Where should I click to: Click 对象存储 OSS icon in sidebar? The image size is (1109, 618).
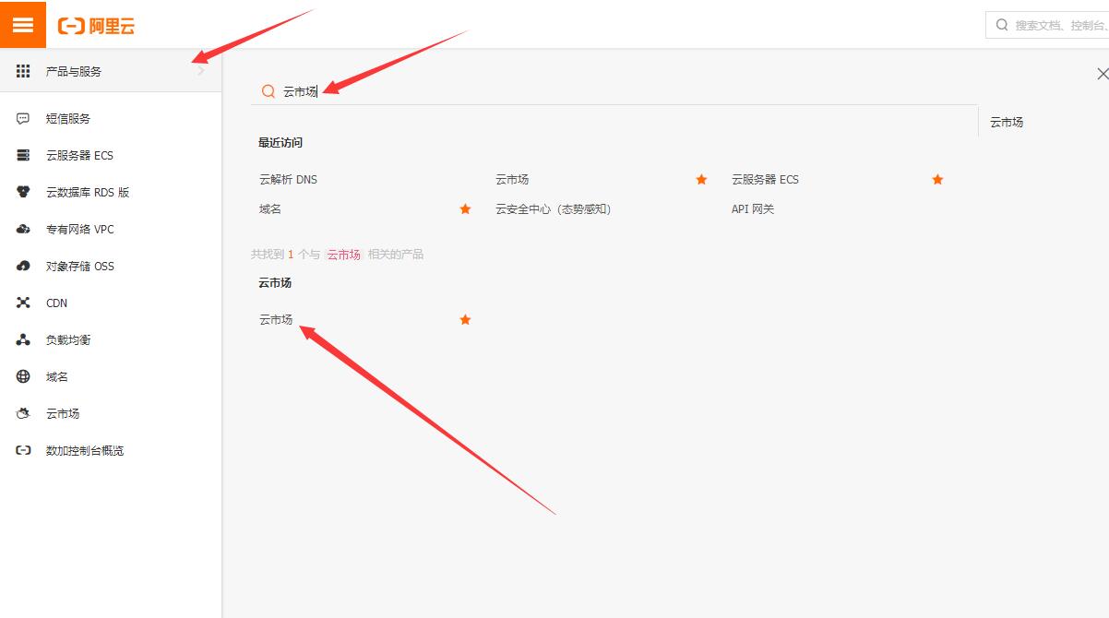tap(23, 267)
